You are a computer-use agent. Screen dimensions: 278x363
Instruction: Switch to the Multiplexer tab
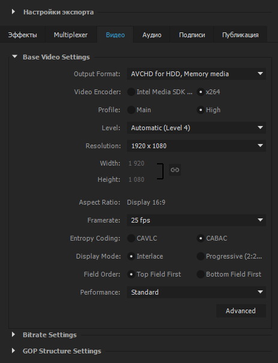coord(71,35)
